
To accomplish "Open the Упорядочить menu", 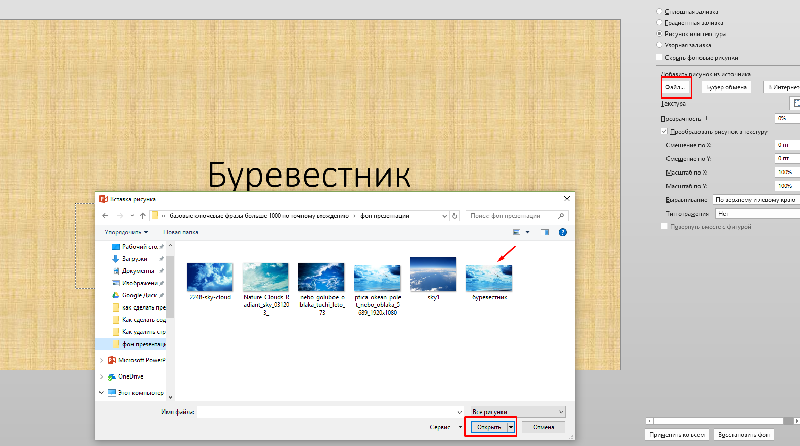I will click(126, 232).
